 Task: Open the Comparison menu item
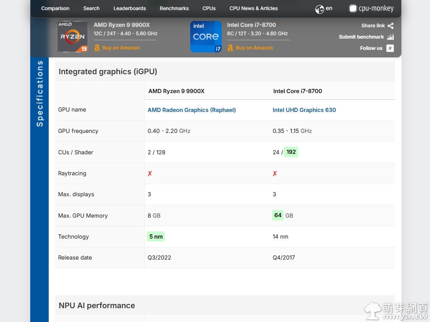tap(55, 8)
